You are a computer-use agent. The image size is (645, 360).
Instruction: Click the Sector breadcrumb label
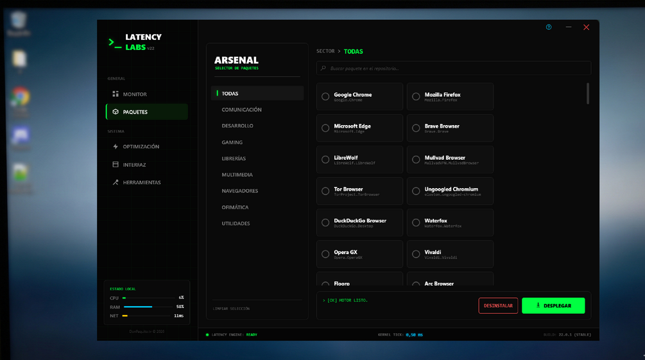coord(325,51)
